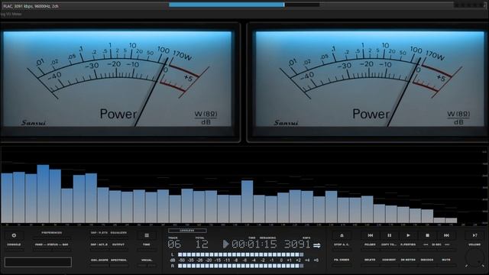
Task: Click the play button
Action: click(408, 235)
